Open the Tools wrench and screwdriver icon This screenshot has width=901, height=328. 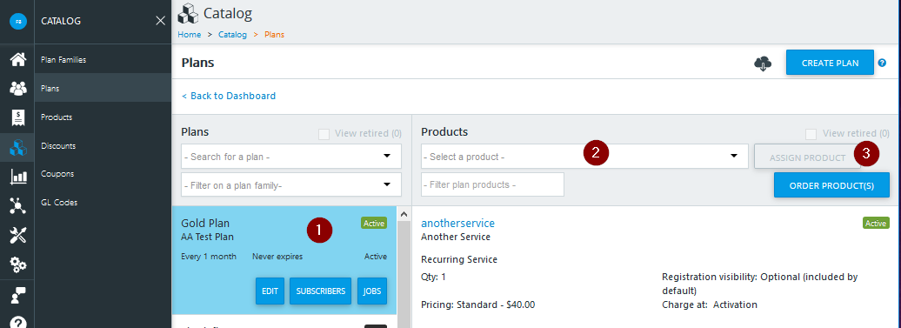coord(18,235)
